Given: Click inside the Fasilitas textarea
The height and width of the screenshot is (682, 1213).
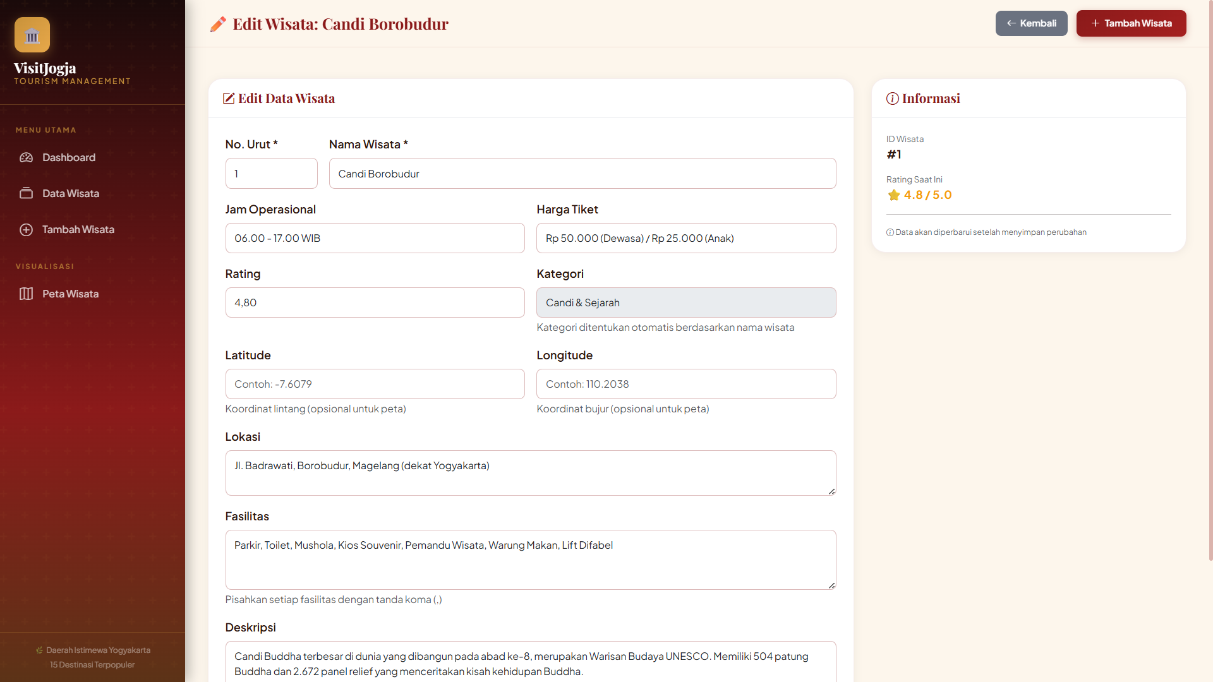Looking at the screenshot, I should click(531, 559).
